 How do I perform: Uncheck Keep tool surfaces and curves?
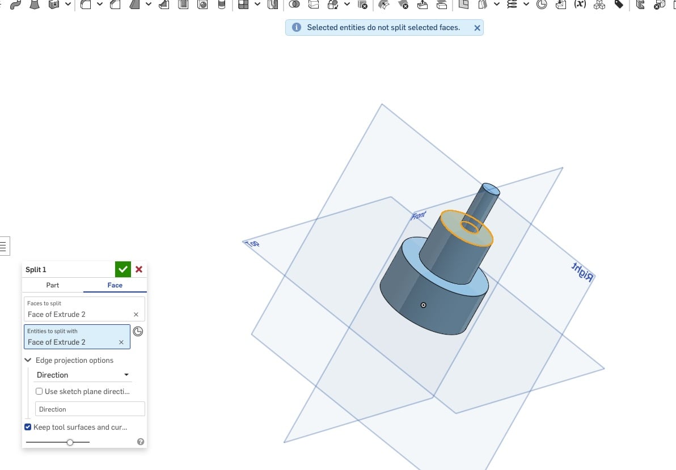tap(28, 427)
